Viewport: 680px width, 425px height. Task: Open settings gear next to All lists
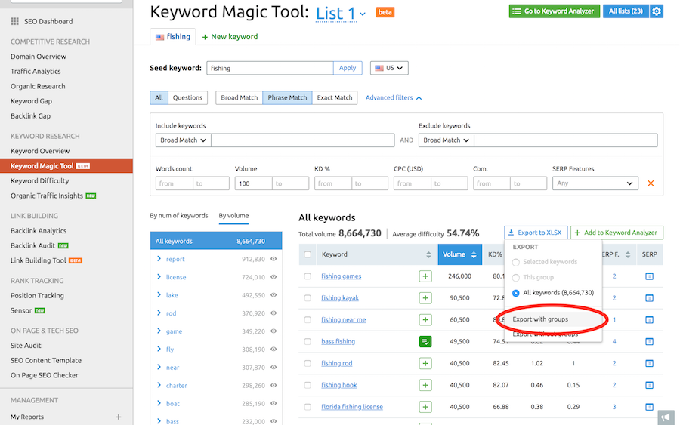(x=656, y=11)
